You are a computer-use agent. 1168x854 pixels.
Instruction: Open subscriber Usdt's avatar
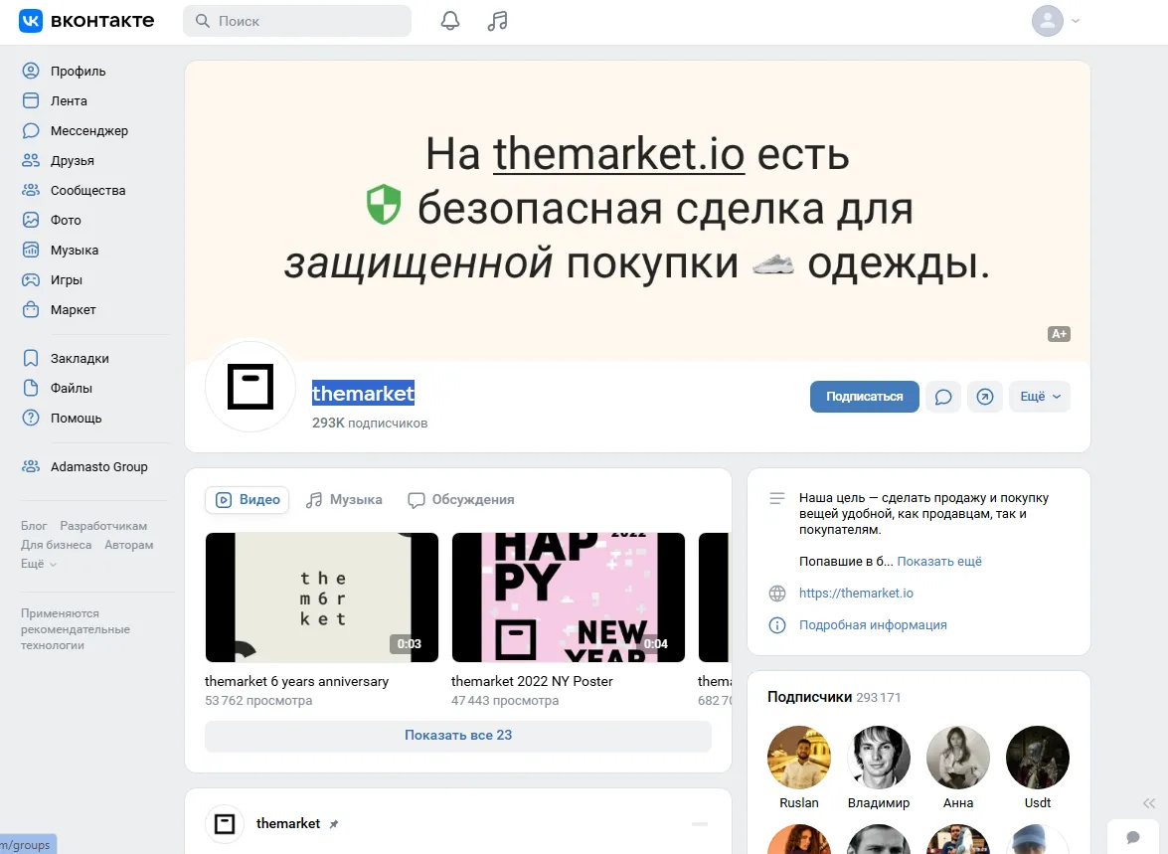(x=1038, y=758)
